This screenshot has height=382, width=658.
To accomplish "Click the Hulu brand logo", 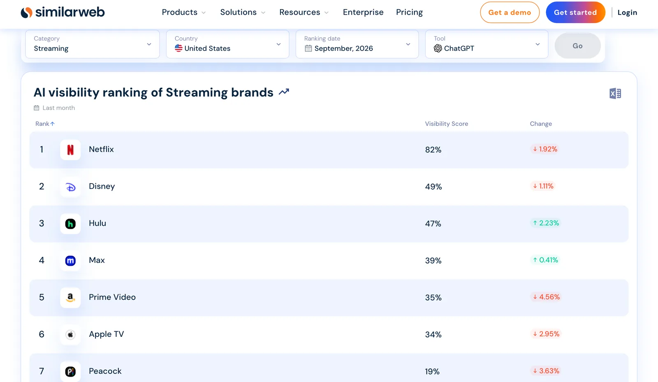I will coord(70,224).
